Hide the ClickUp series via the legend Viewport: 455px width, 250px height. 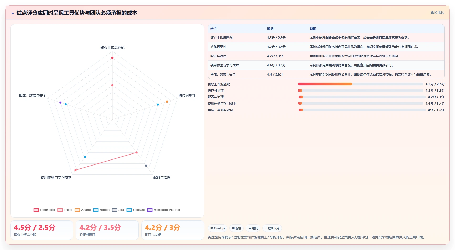(136, 210)
